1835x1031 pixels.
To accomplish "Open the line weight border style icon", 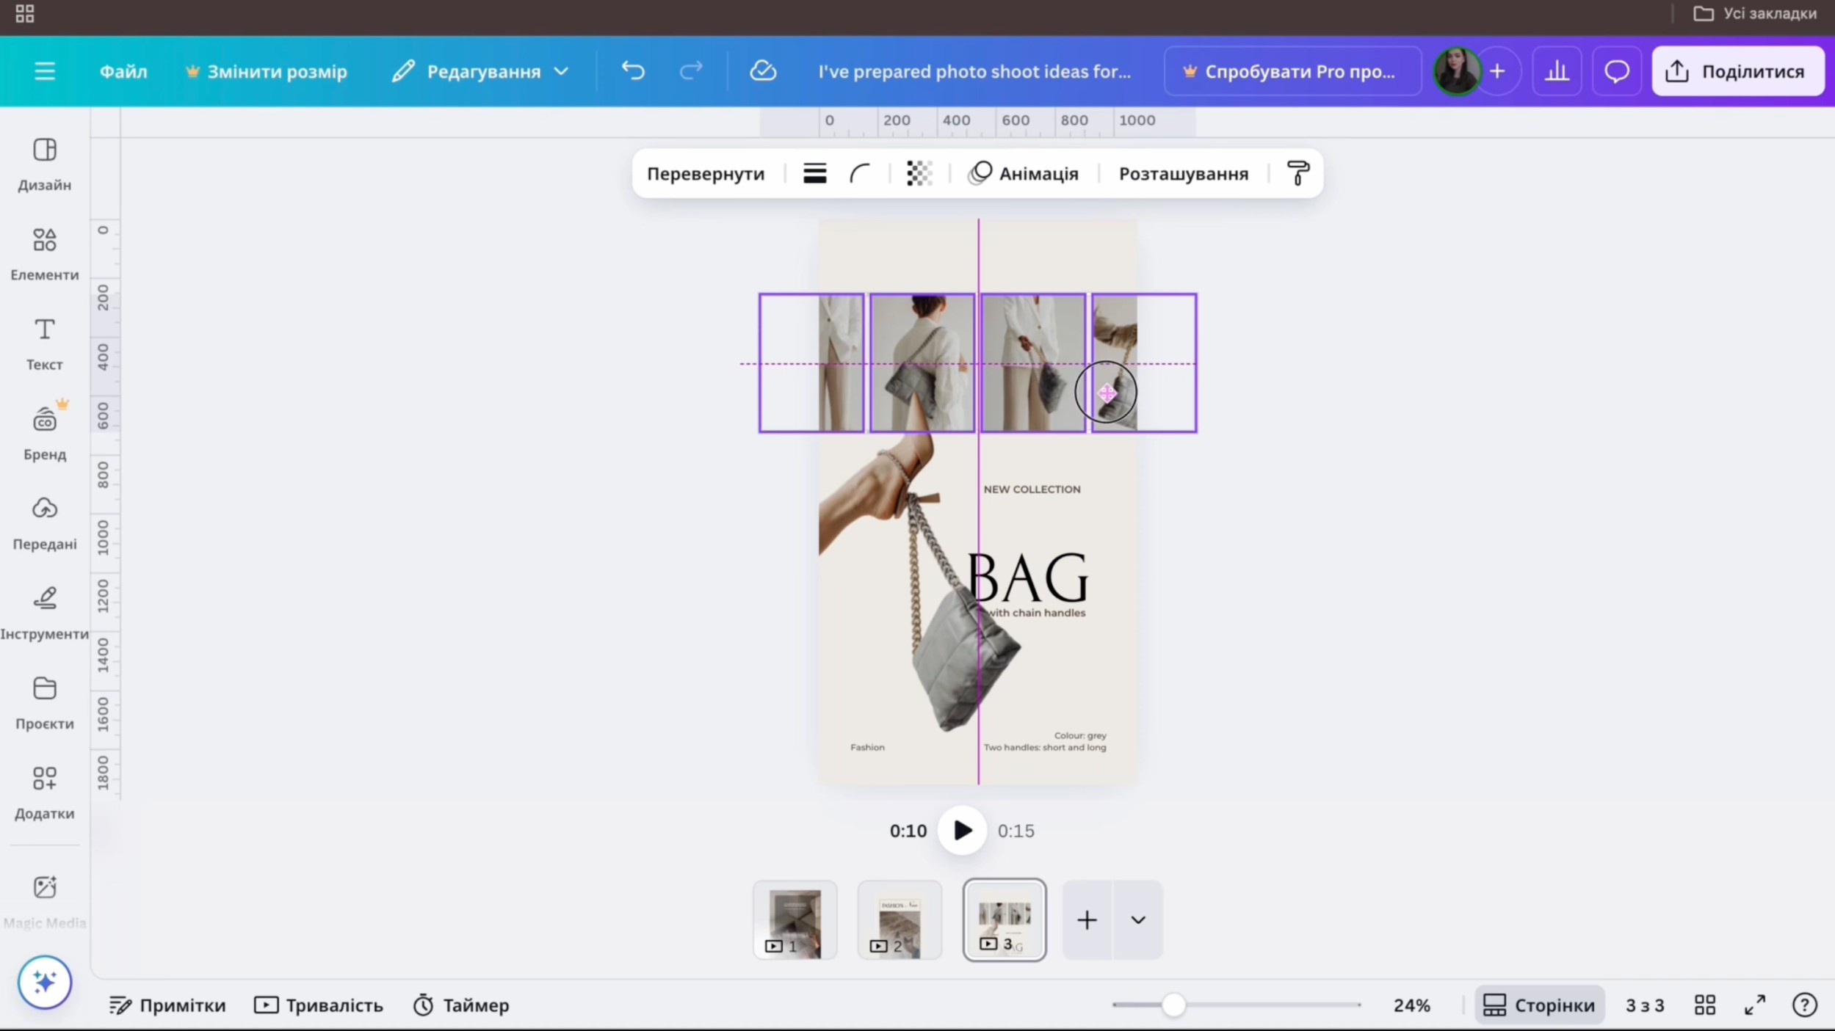I will [814, 174].
